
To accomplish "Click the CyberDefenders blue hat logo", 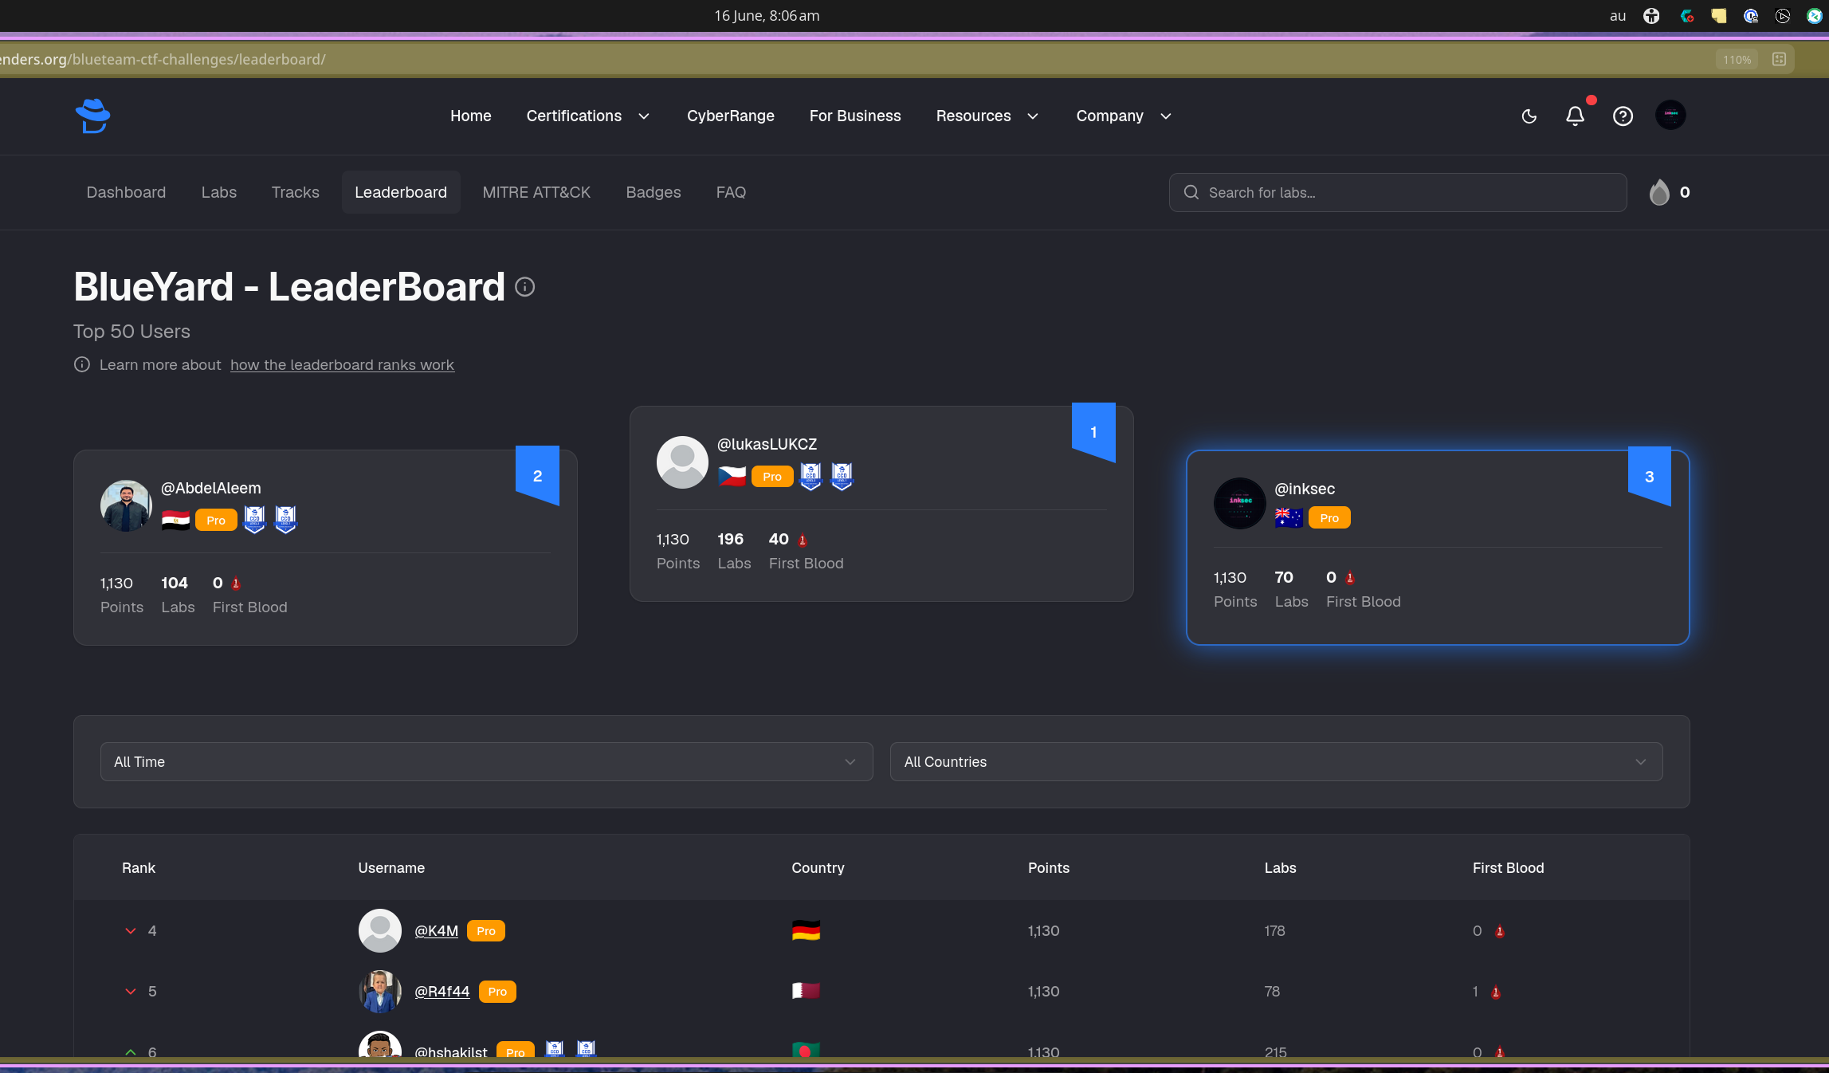I will pyautogui.click(x=93, y=116).
